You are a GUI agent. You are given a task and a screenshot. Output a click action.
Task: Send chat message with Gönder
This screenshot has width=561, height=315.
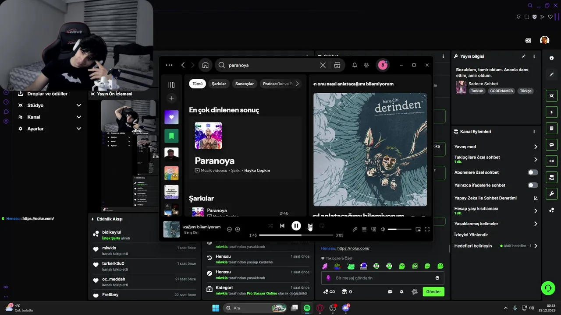[x=433, y=292]
